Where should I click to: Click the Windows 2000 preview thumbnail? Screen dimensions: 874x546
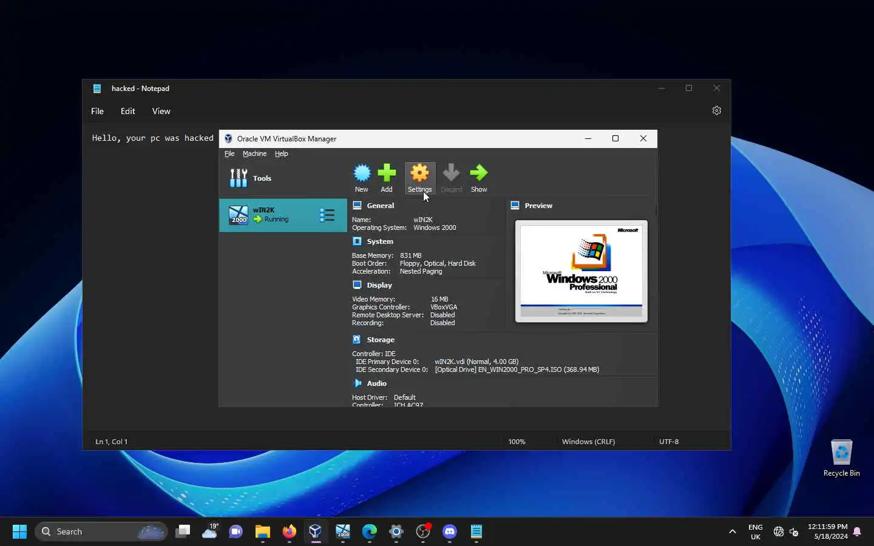[581, 271]
